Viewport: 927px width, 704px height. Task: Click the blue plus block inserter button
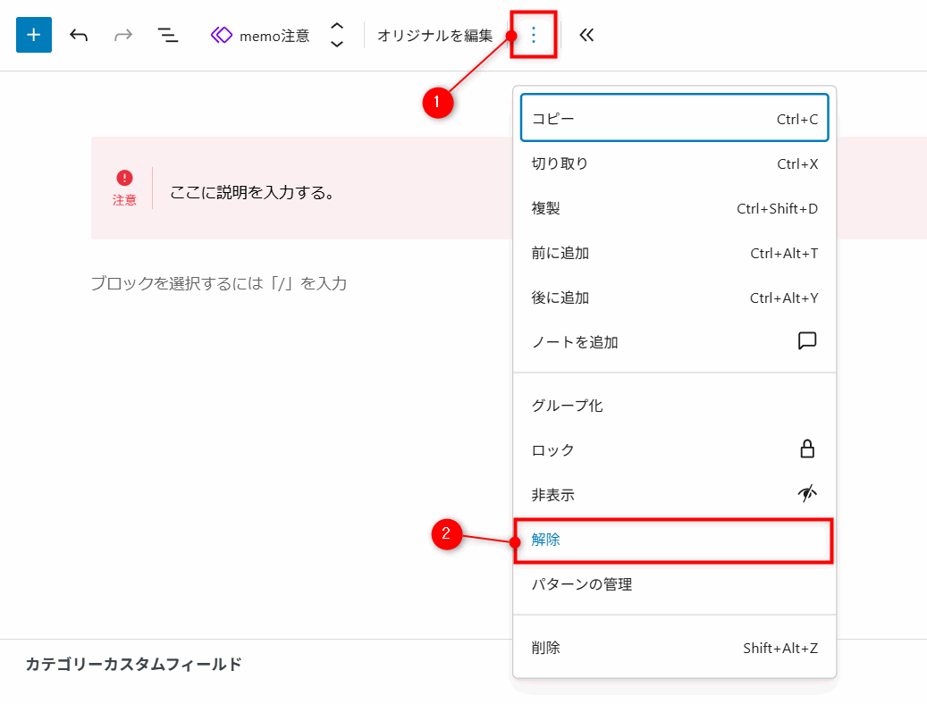(x=34, y=35)
